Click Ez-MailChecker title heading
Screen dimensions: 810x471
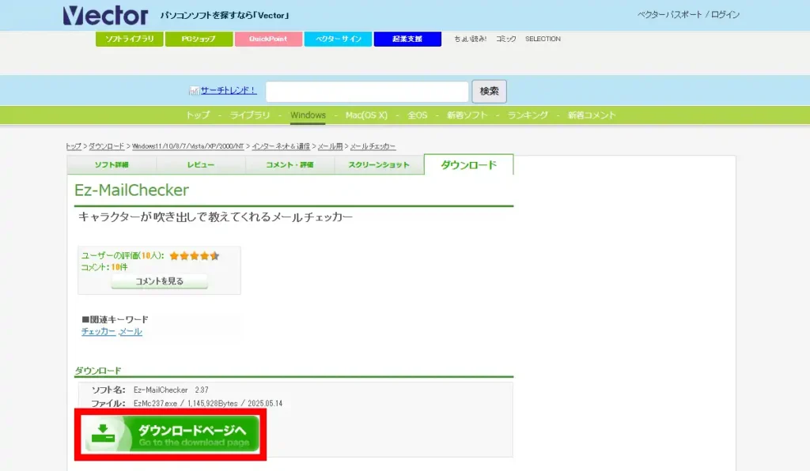click(132, 190)
